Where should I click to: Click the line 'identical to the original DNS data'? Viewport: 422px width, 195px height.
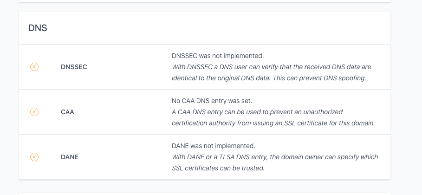click(269, 78)
